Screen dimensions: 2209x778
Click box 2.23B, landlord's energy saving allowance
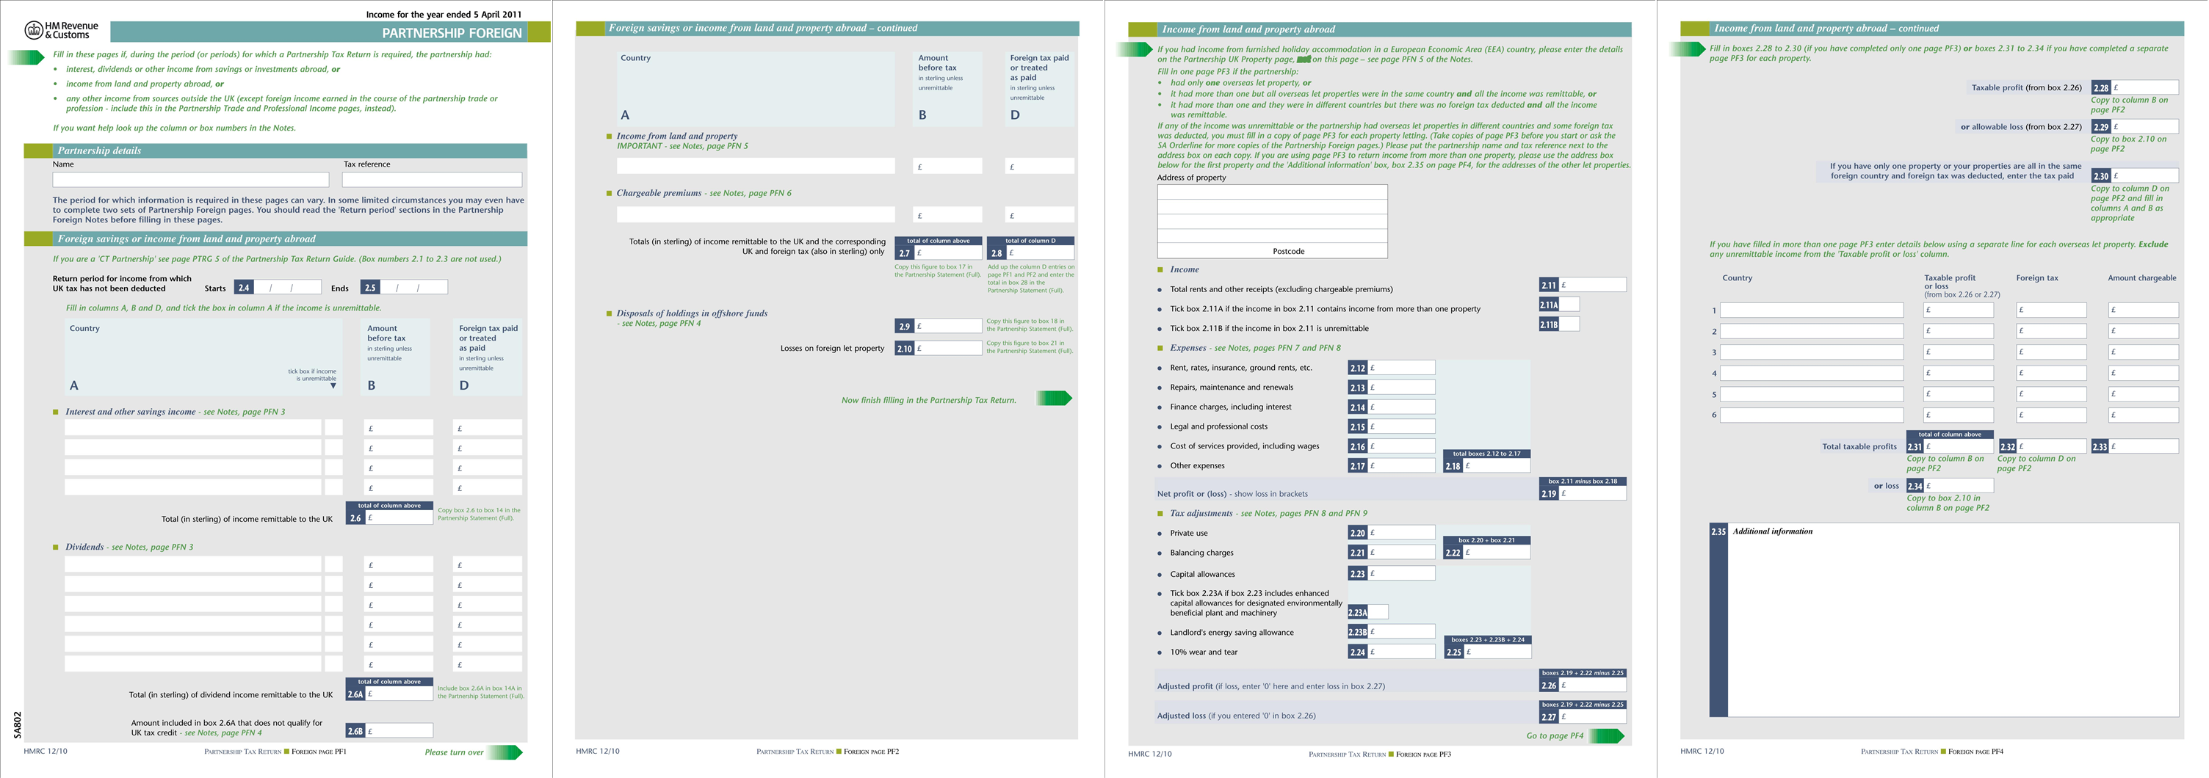pos(1401,631)
